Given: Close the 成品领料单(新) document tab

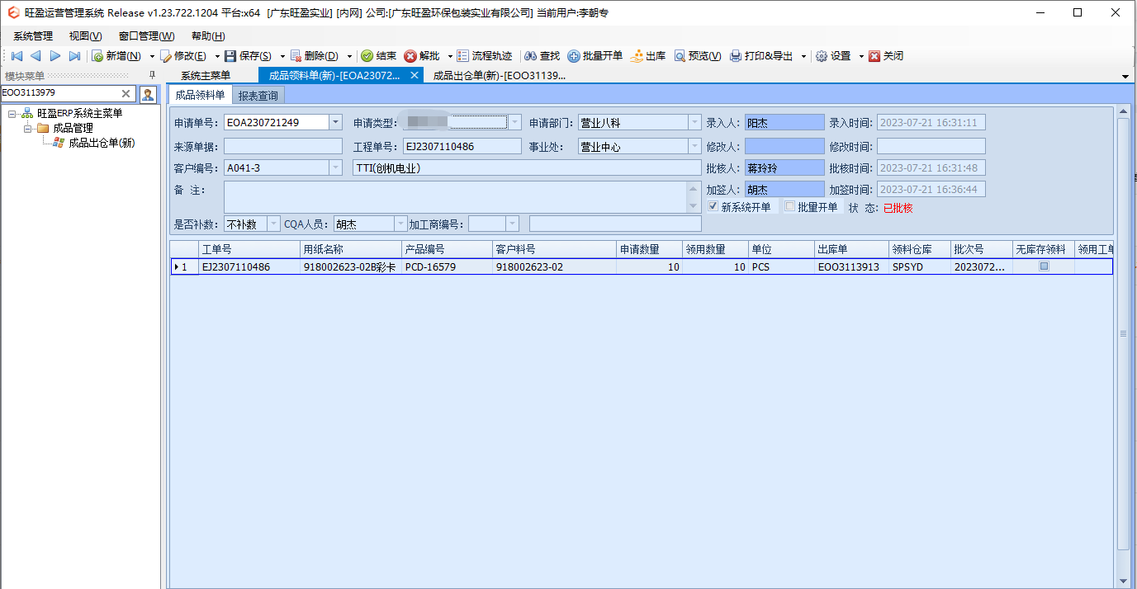Looking at the screenshot, I should [x=415, y=75].
